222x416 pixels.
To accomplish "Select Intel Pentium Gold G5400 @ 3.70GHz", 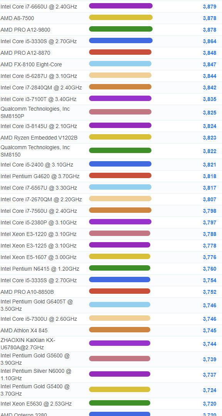I will tap(35, 390).
